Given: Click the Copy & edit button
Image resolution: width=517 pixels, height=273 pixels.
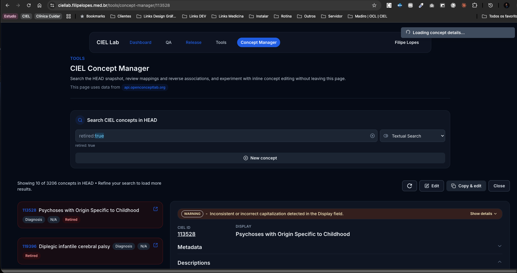Looking at the screenshot, I should [466, 186].
